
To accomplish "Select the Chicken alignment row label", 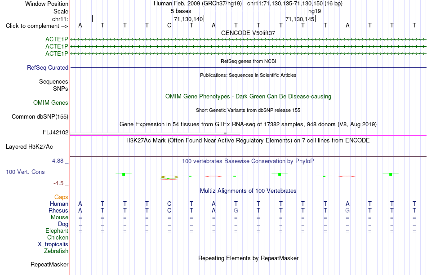I will [58, 237].
